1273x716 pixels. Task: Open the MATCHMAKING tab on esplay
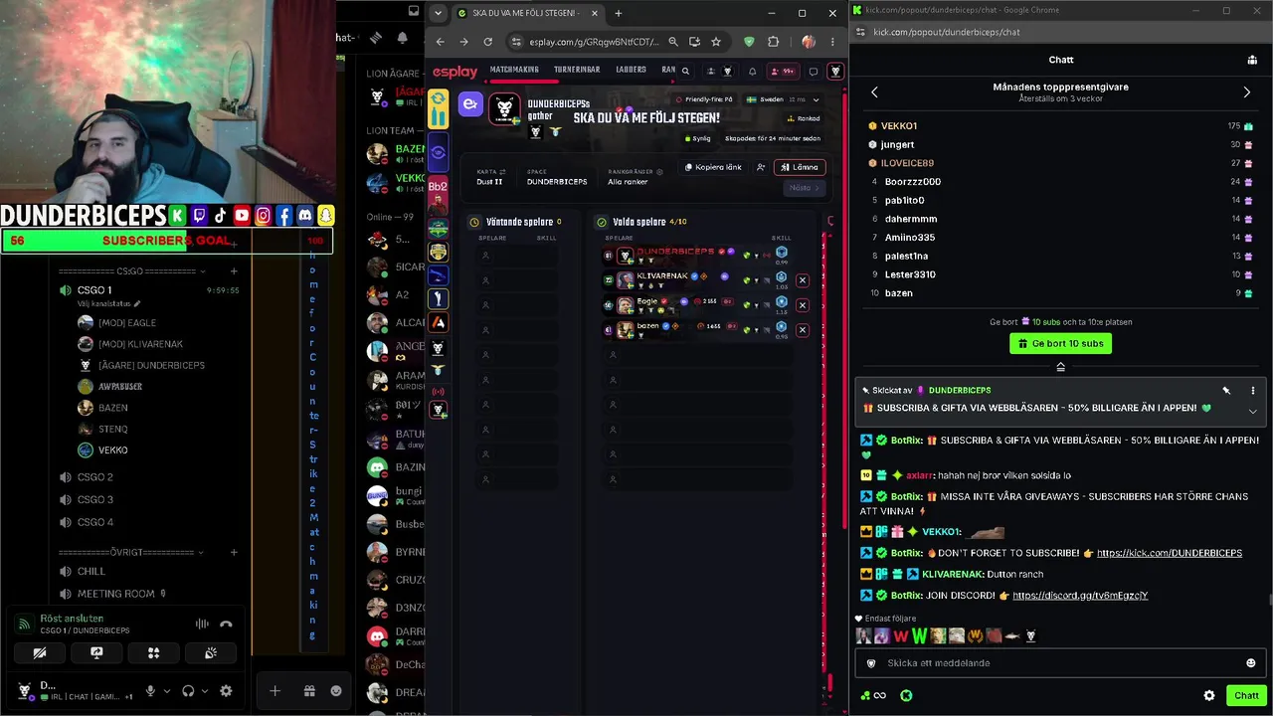point(514,70)
